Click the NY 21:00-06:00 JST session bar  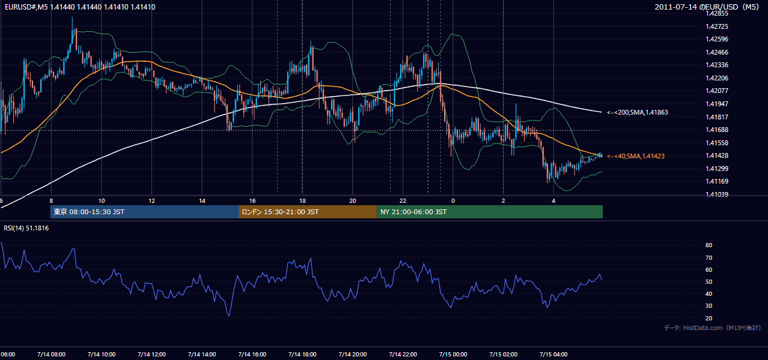[x=490, y=212]
